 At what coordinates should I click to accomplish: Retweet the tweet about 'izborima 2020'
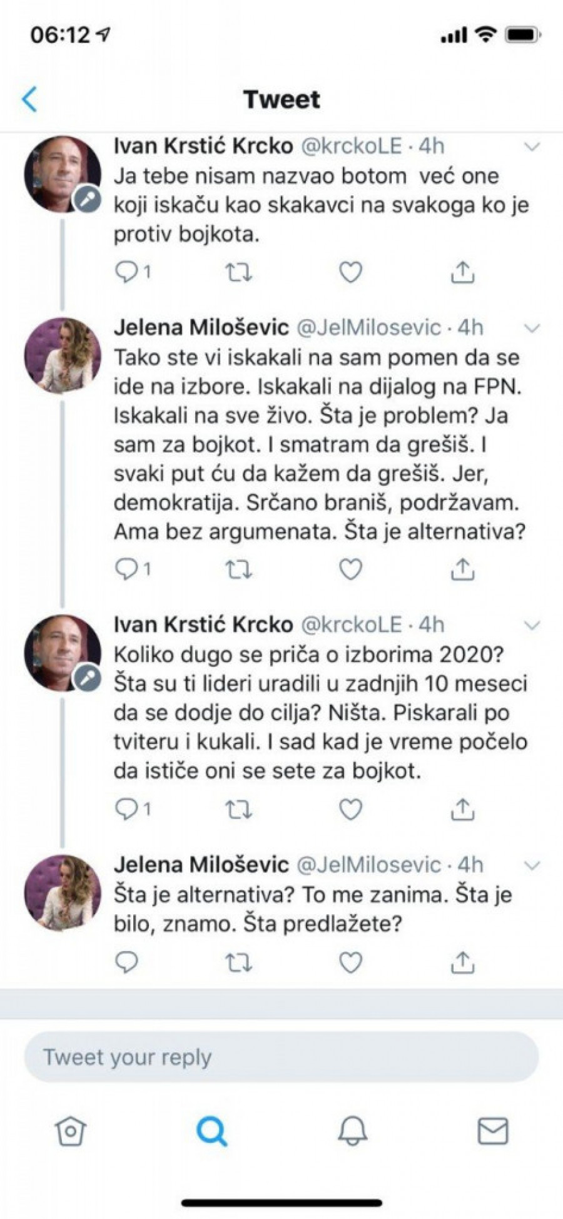click(238, 810)
